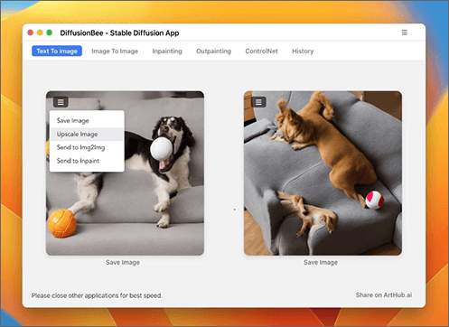Viewport: 449px width, 327px height.
Task: Open options menu on the brown dog image
Action: (x=258, y=102)
